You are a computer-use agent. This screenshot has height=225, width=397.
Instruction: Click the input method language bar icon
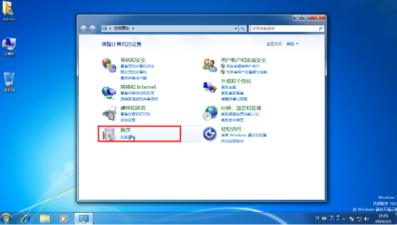317,218
